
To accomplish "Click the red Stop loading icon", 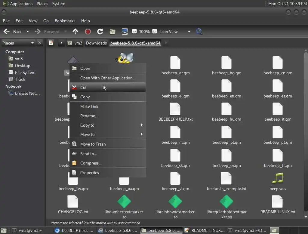I will 88,32.
